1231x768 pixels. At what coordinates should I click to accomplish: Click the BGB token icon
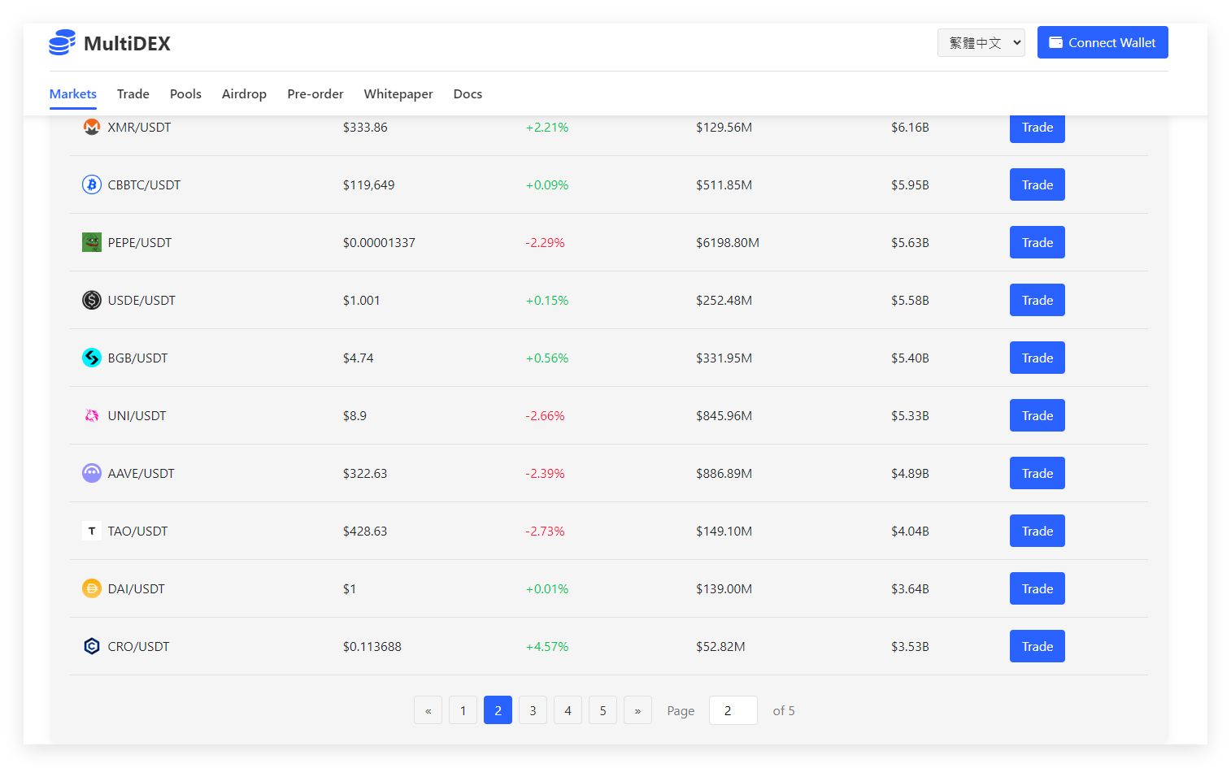[92, 358]
